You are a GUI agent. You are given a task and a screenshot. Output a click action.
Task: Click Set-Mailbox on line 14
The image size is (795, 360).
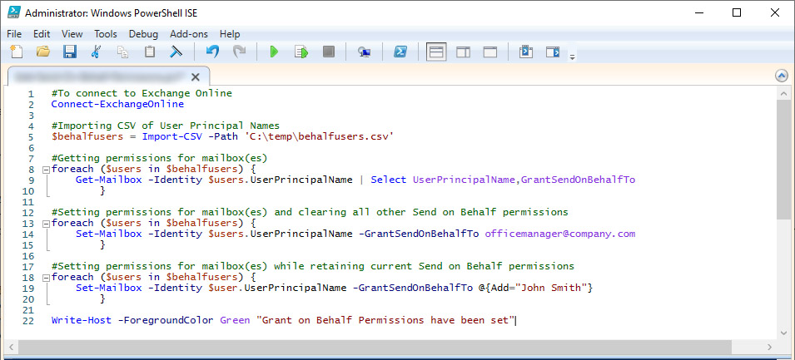coord(108,234)
